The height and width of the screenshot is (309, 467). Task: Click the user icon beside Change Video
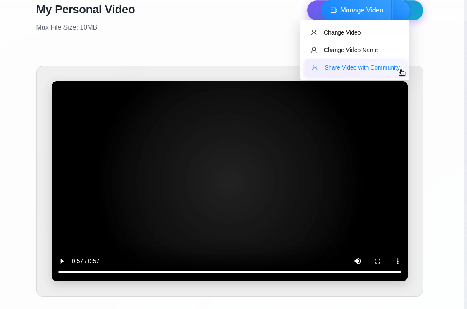pyautogui.click(x=313, y=32)
